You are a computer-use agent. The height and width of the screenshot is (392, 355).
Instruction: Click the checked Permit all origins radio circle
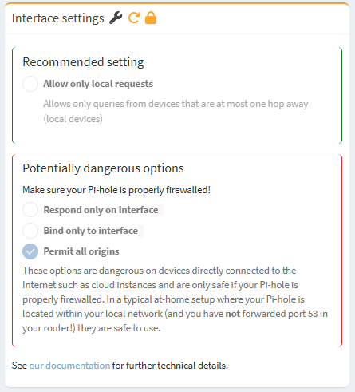(30, 251)
